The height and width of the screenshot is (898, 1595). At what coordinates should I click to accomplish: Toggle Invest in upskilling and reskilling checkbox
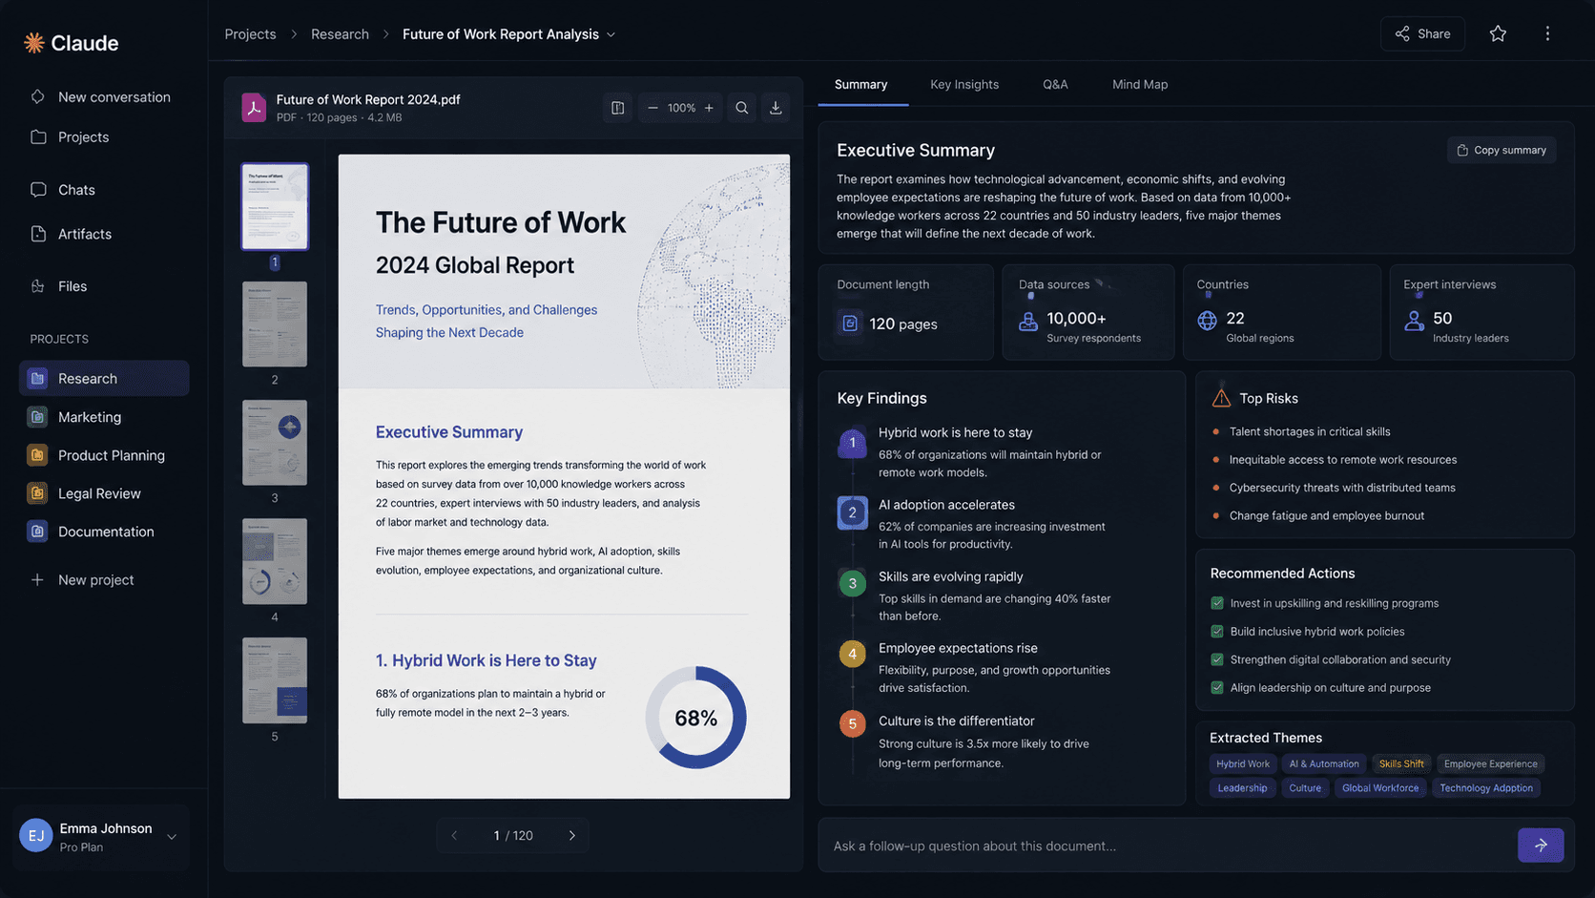(x=1217, y=603)
